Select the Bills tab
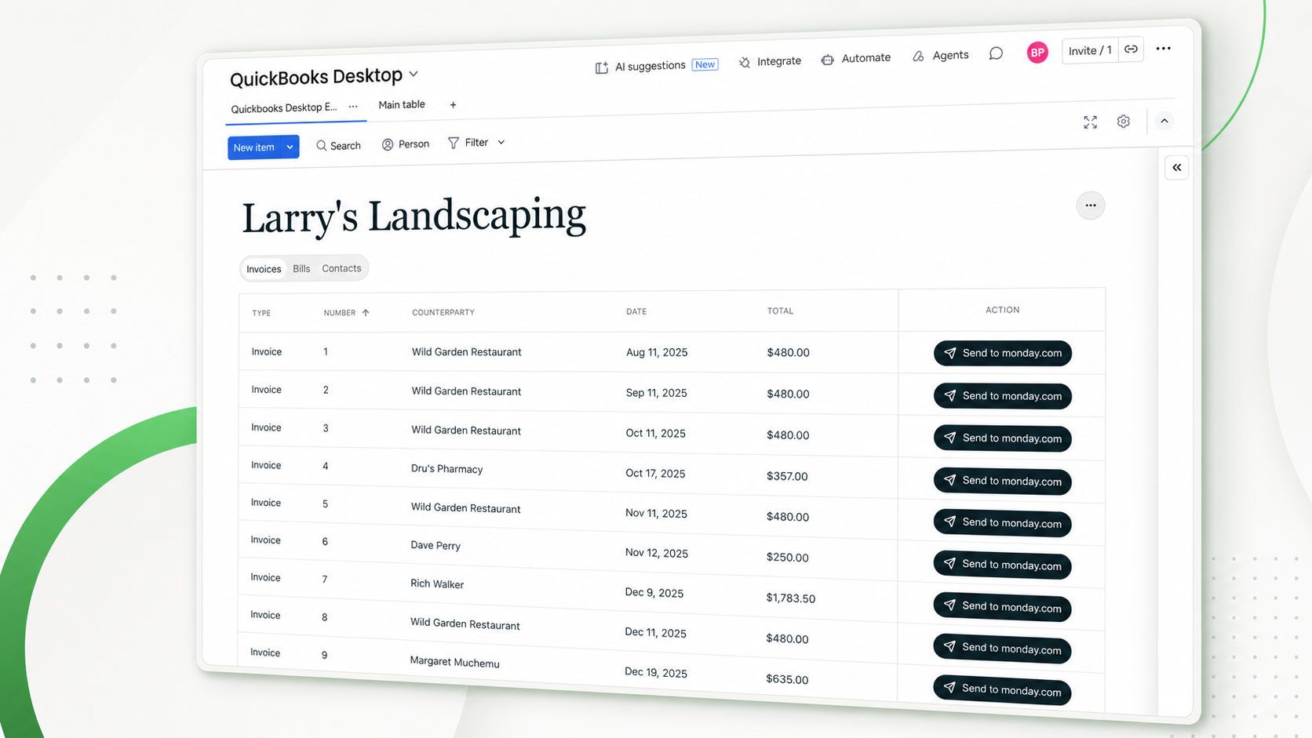This screenshot has width=1312, height=738. coord(301,268)
